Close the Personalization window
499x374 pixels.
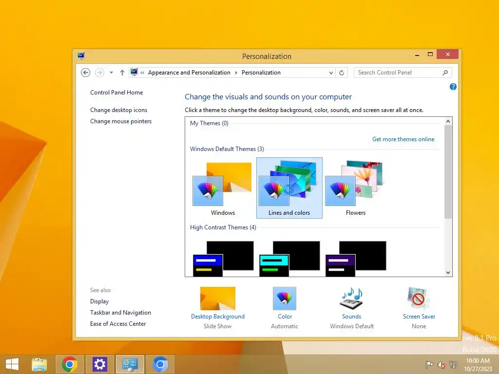tap(447, 55)
